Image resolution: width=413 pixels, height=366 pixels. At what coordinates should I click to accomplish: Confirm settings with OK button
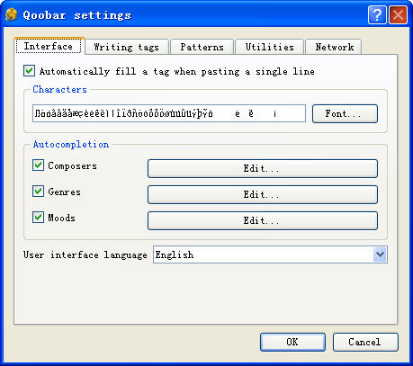(292, 342)
